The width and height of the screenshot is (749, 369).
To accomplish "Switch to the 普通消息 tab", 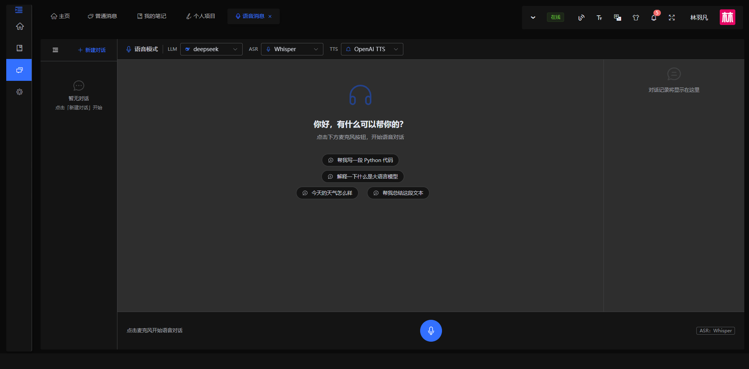I will [x=102, y=16].
